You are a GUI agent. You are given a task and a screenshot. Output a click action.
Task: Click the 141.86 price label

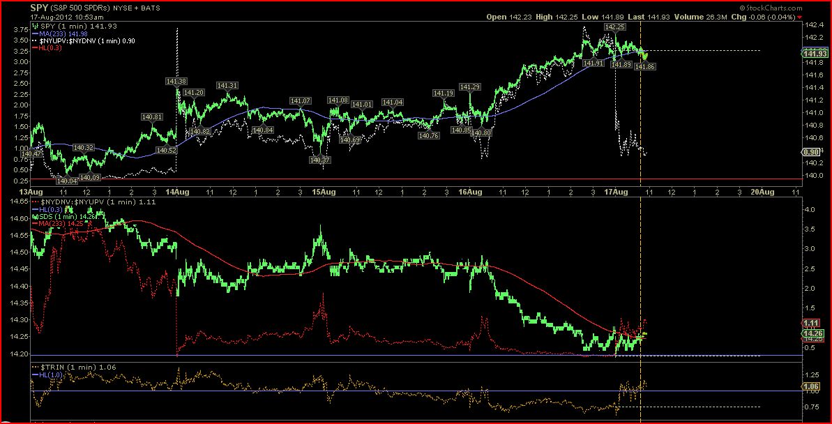pos(645,67)
